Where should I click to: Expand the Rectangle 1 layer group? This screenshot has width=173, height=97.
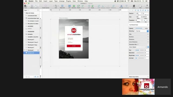pos(24,50)
